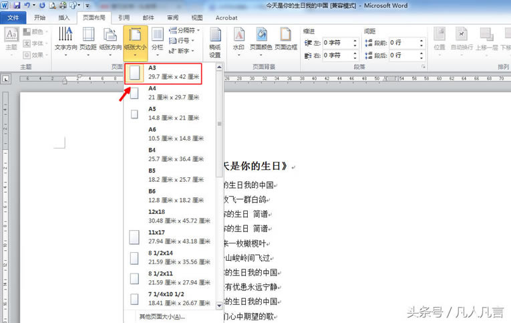Click right indent stepper arrows
The image size is (511, 323).
(355, 56)
